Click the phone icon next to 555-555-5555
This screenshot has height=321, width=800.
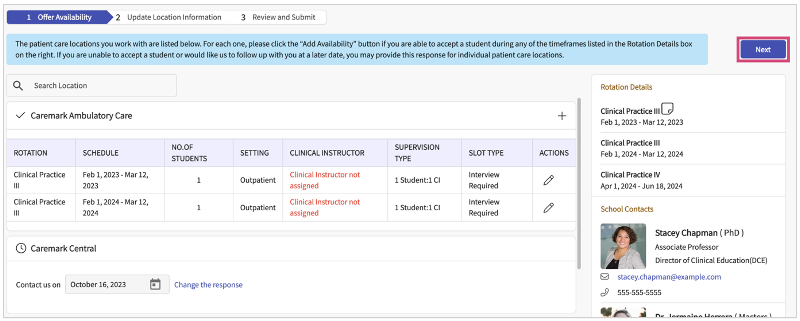[604, 292]
